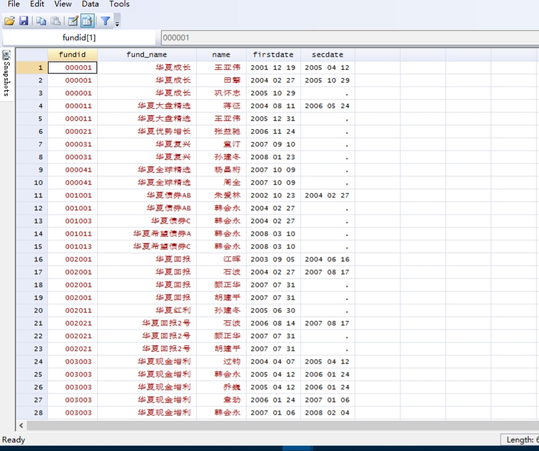This screenshot has width=539, height=451.
Task: Click firstdate cell 2004 08 11
Action: [x=273, y=106]
